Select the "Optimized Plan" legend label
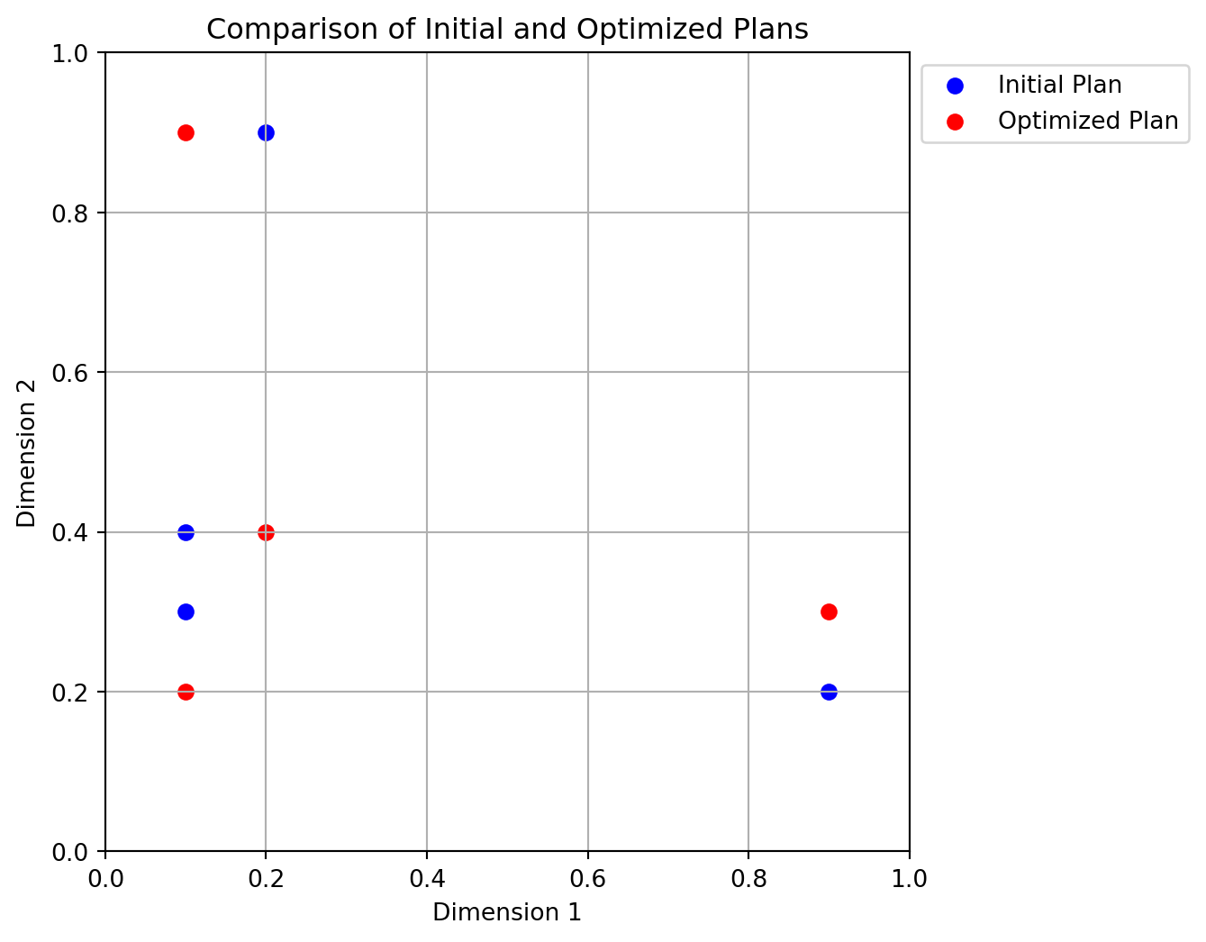 1087,121
